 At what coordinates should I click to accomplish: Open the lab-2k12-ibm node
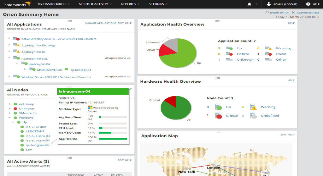(36, 127)
